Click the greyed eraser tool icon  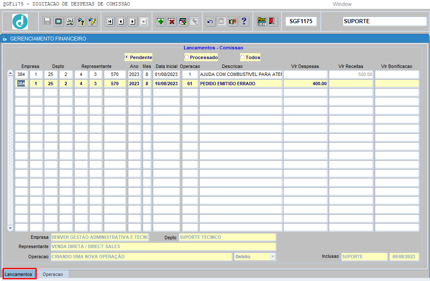point(194,22)
